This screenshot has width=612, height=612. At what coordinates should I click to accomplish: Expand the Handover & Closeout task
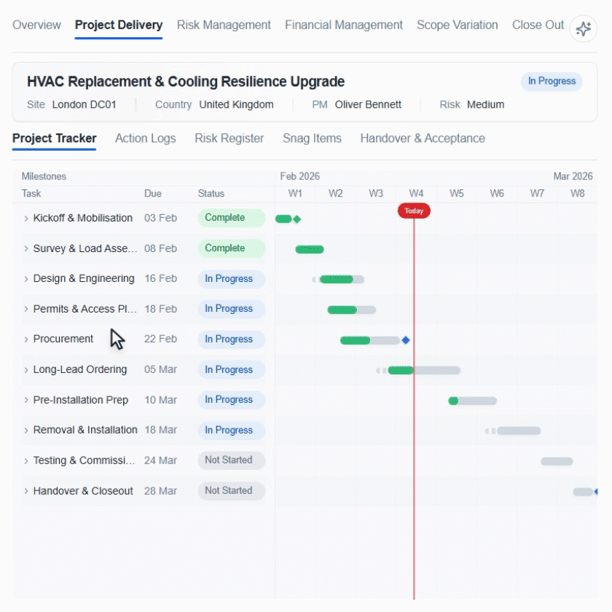click(x=26, y=491)
